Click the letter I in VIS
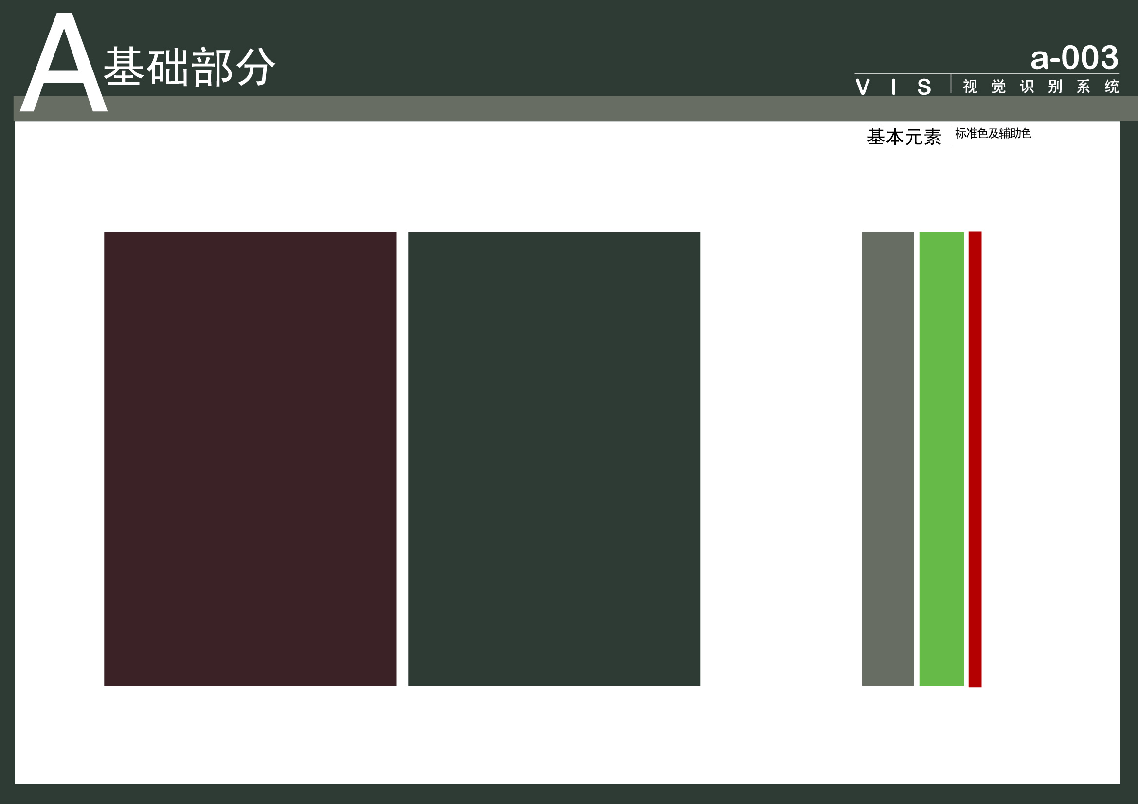 (x=893, y=87)
